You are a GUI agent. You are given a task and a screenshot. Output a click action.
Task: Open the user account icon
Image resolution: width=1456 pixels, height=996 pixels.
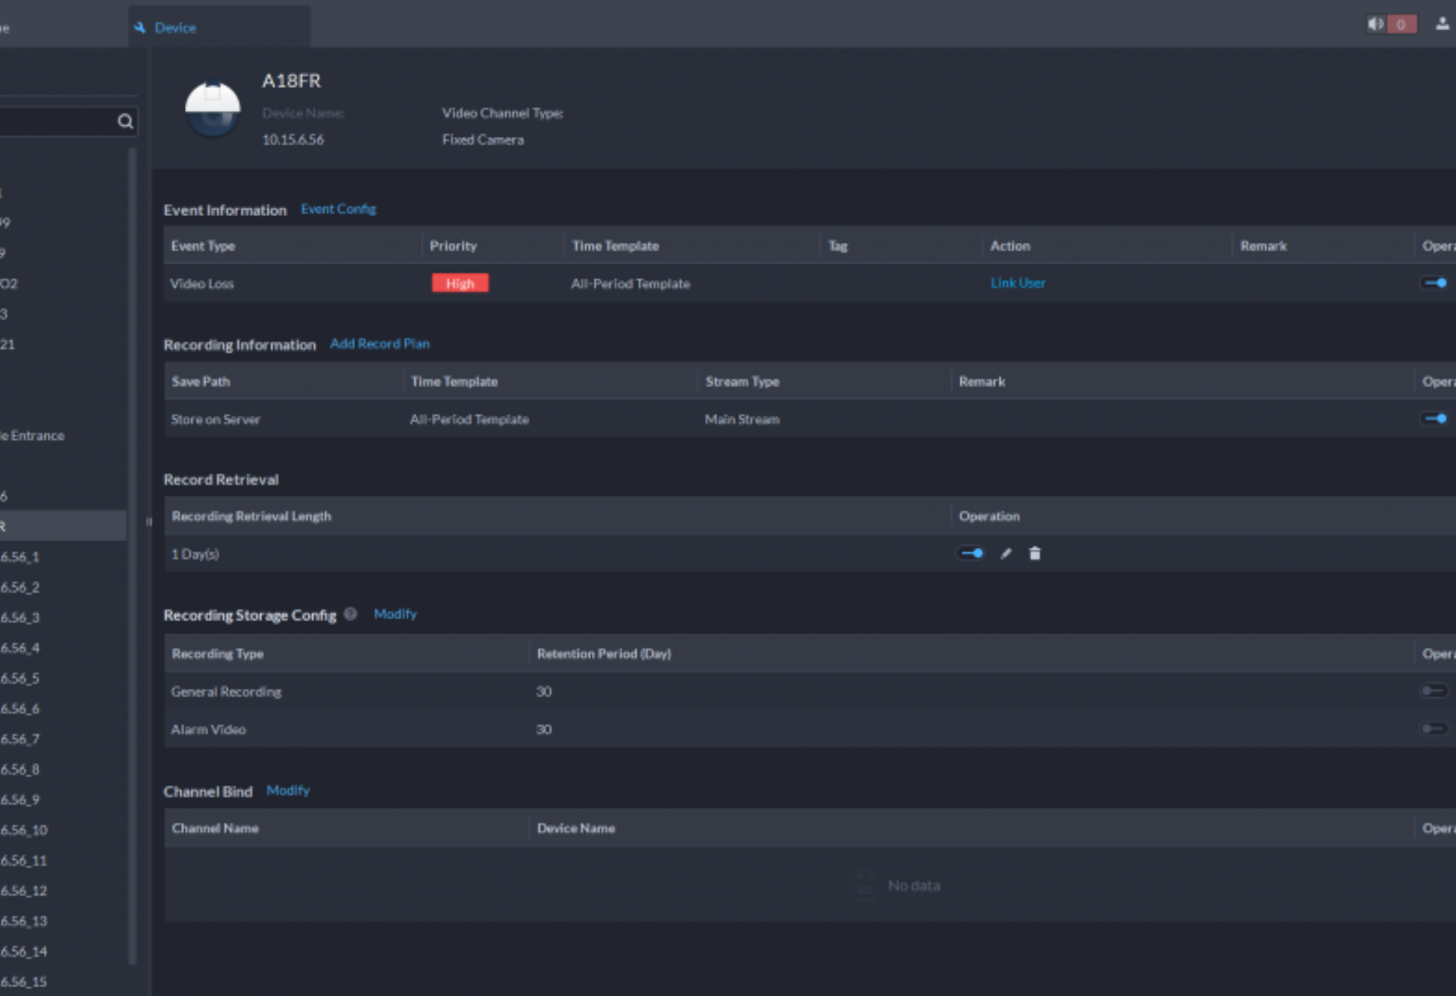[1442, 24]
